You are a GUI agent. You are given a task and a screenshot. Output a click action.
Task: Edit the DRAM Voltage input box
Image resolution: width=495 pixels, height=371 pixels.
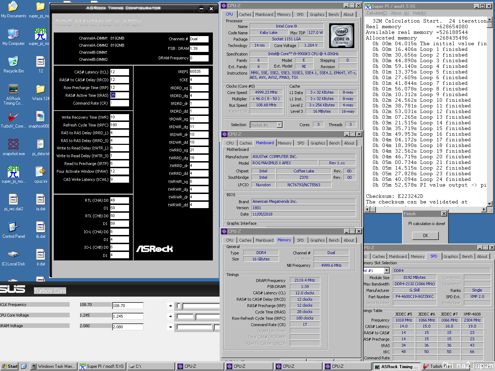(128, 327)
